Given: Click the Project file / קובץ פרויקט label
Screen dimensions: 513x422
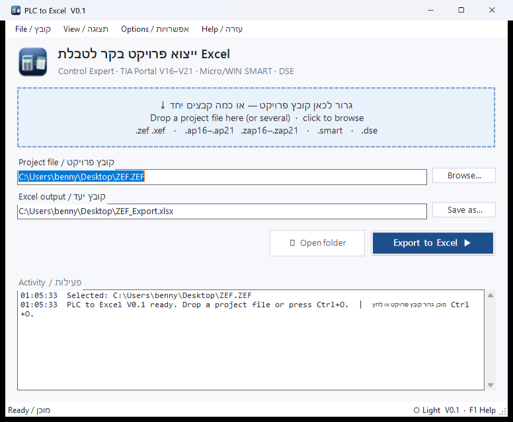Looking at the screenshot, I should click(66, 162).
